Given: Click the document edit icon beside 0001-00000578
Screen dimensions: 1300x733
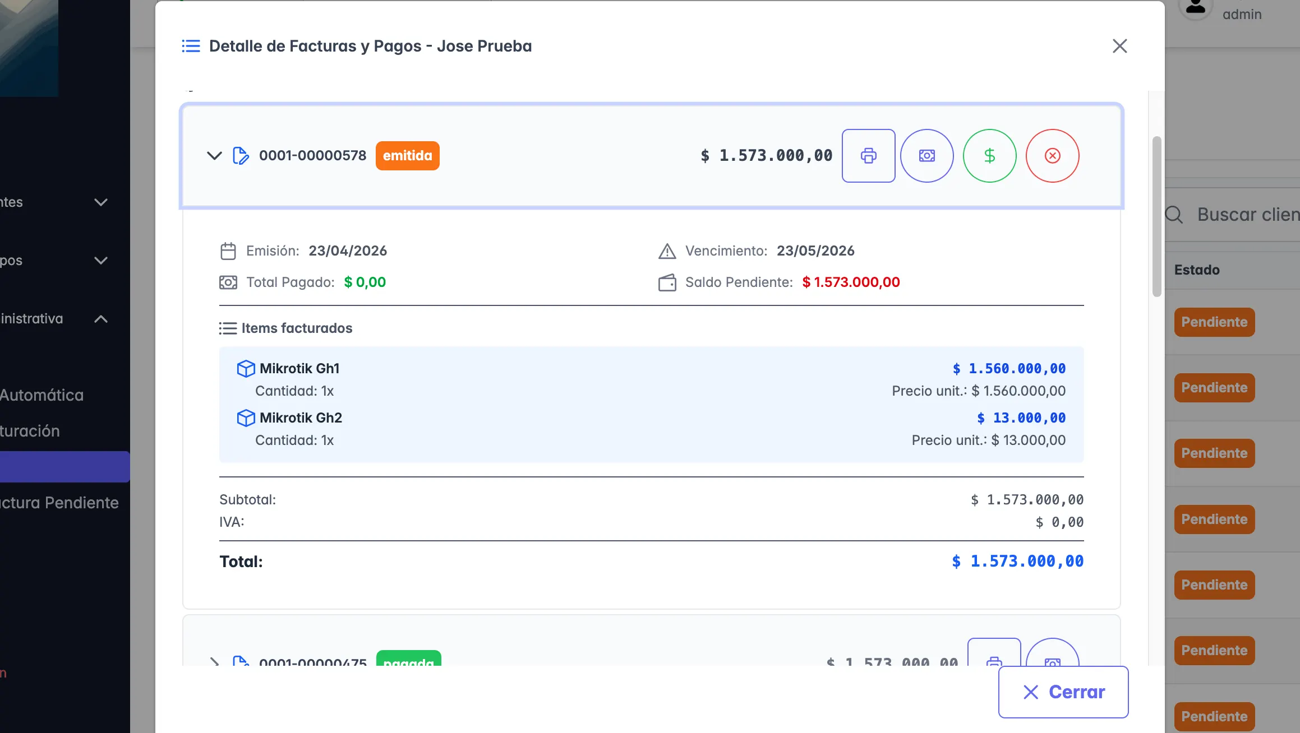Looking at the screenshot, I should tap(241, 156).
